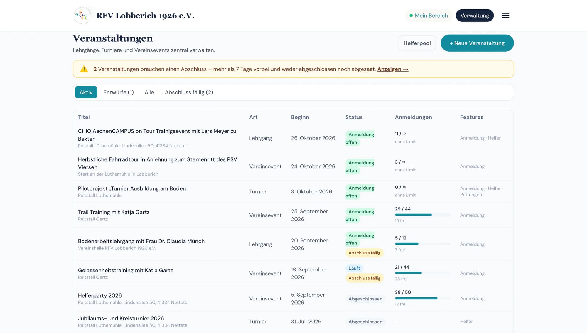Click the Beginn column header

pos(300,117)
